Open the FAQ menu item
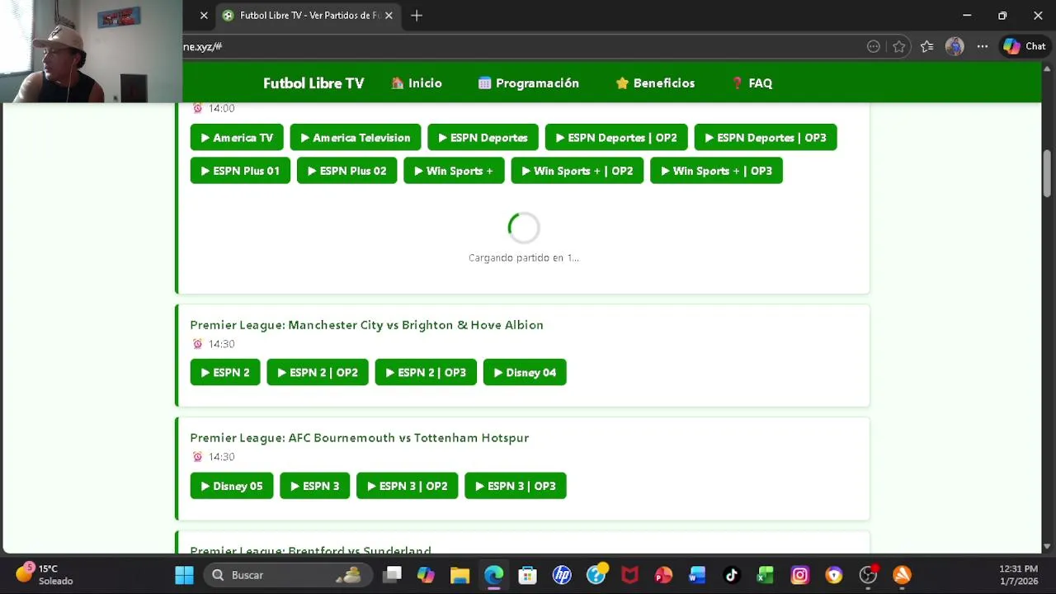The image size is (1056, 594). click(752, 83)
